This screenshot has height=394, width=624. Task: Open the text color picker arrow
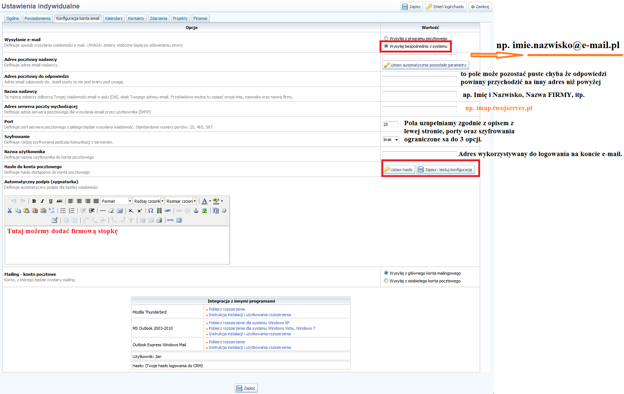(210, 201)
